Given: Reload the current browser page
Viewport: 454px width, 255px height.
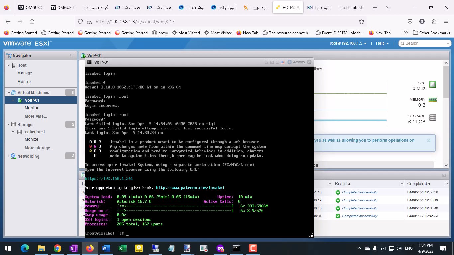Looking at the screenshot, I should [x=32, y=21].
